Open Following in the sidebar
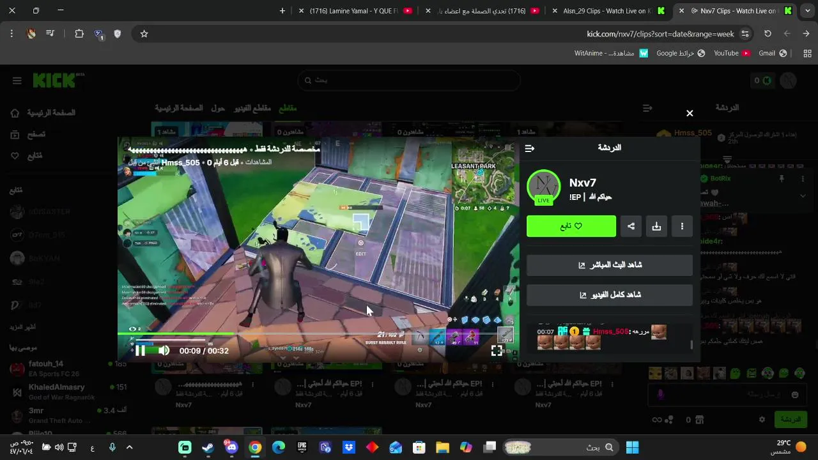This screenshot has width=818, height=460. 26,156
